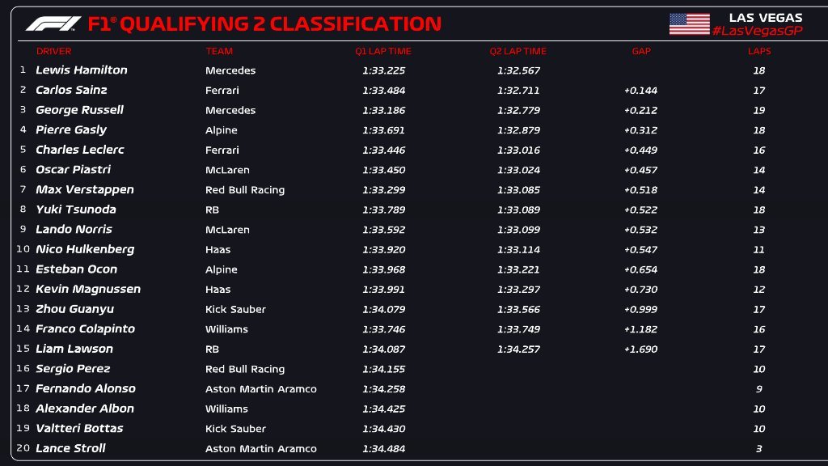Screen dimensions: 828x466
Task: Select the DRIVER column header
Action: 54,51
